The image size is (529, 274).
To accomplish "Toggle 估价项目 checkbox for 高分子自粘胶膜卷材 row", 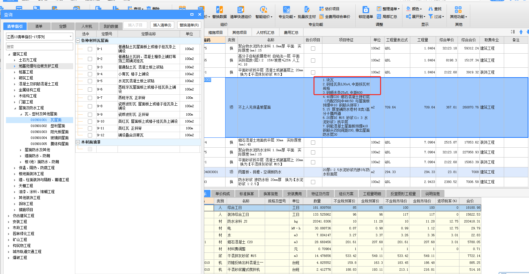I will coord(313,60).
